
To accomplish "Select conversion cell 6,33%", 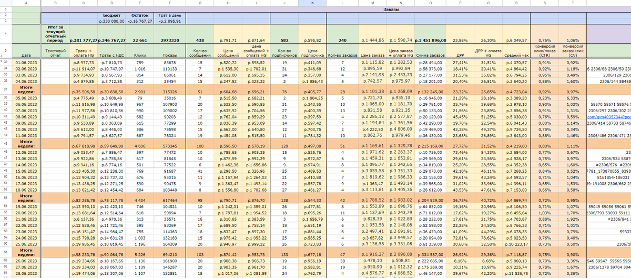I will (572, 98).
